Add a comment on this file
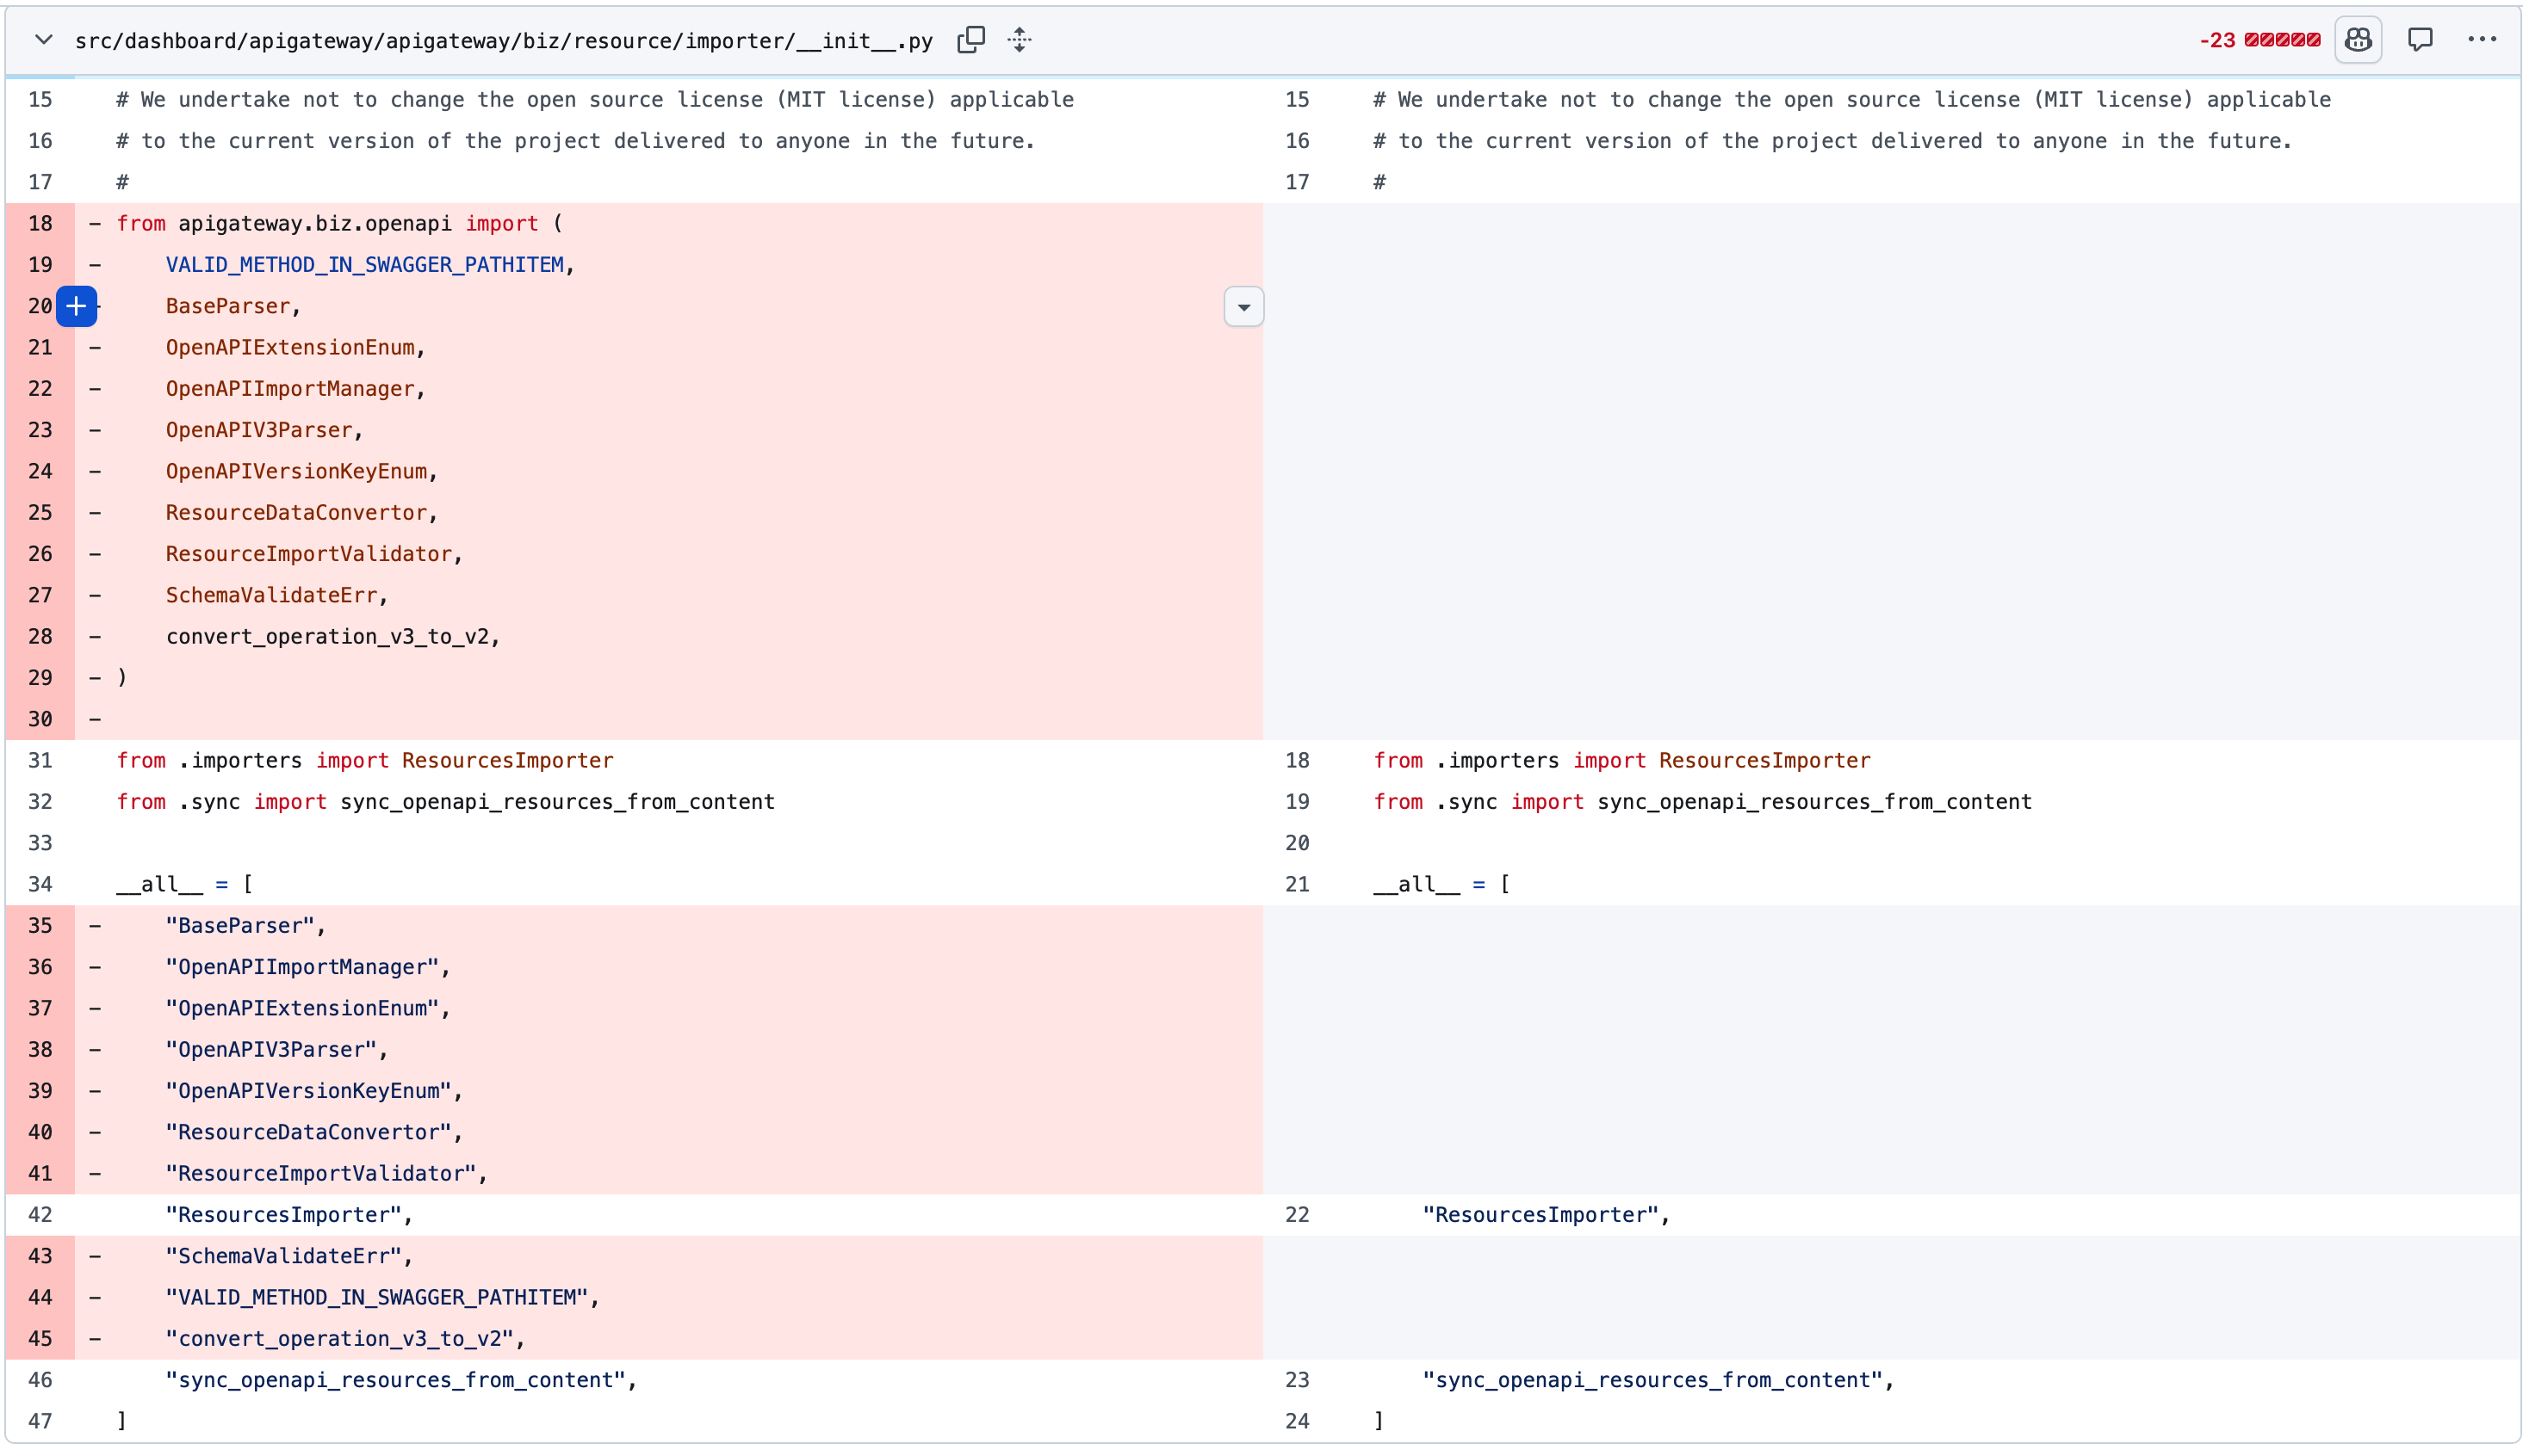The width and height of the screenshot is (2523, 1456). click(2420, 40)
